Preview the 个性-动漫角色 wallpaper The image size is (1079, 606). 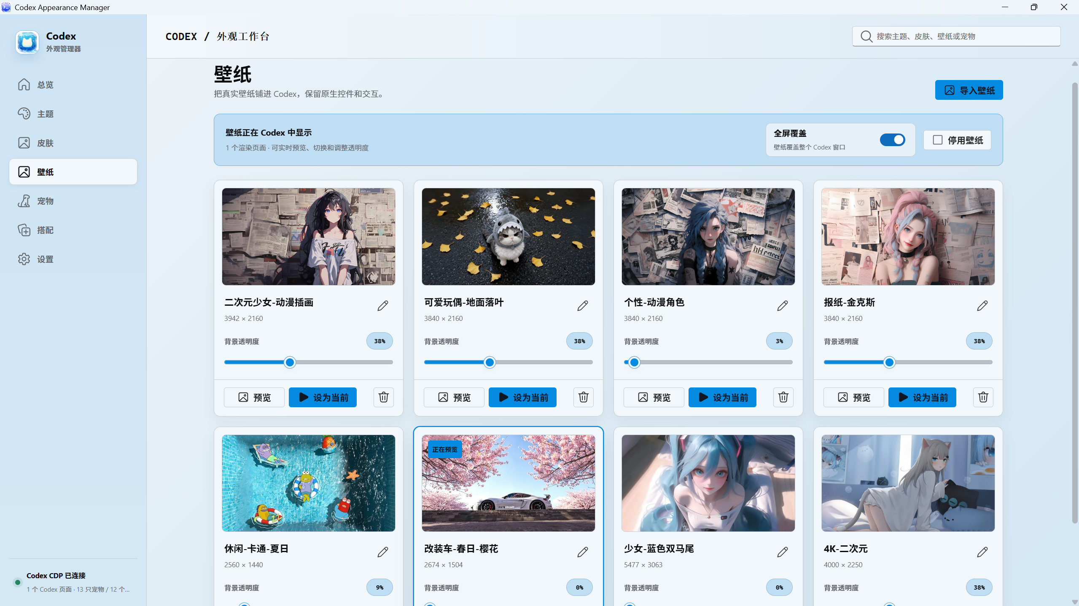(654, 397)
